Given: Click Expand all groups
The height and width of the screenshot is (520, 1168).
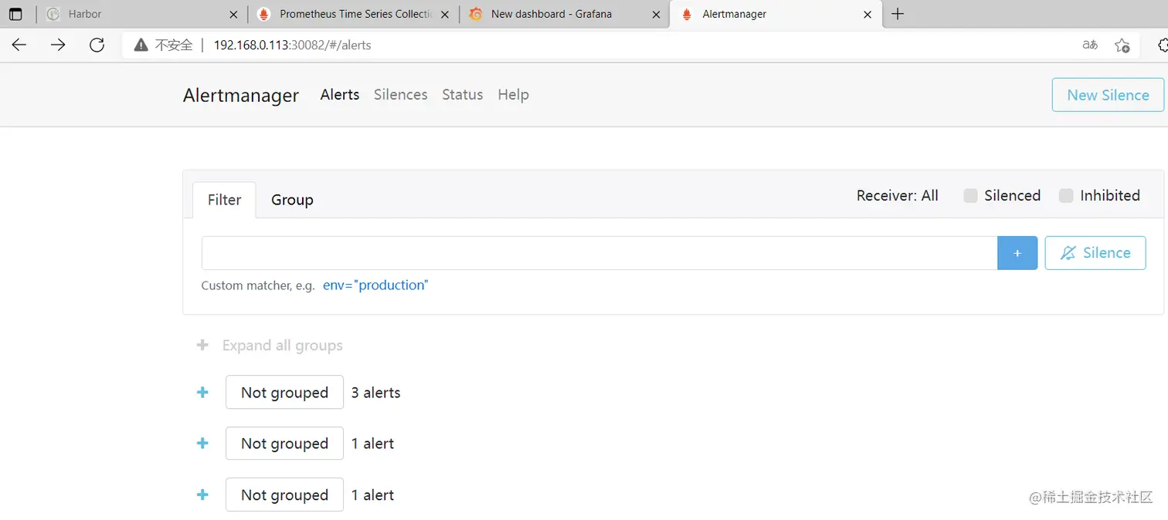Looking at the screenshot, I should [270, 346].
